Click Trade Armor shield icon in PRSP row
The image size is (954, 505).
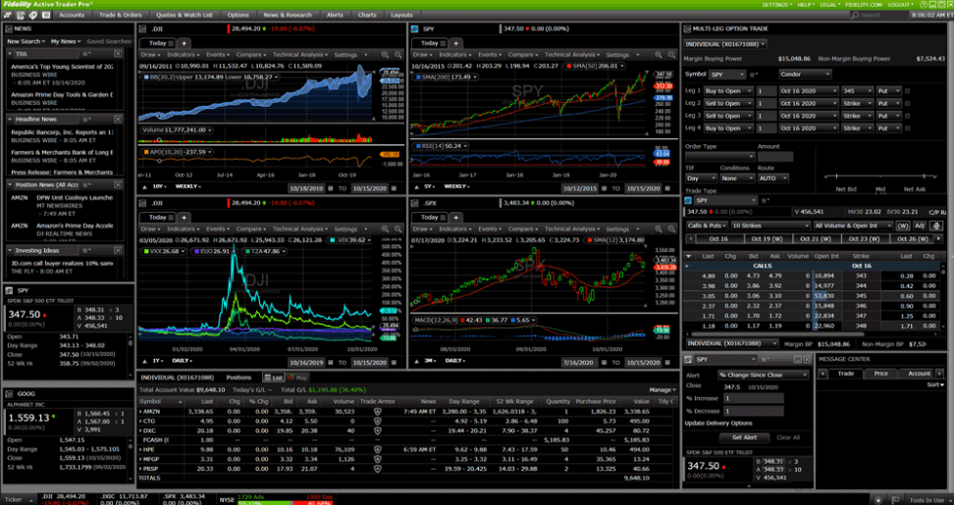coord(377,469)
